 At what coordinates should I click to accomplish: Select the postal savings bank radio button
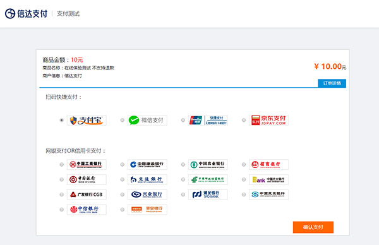pyautogui.click(x=183, y=179)
